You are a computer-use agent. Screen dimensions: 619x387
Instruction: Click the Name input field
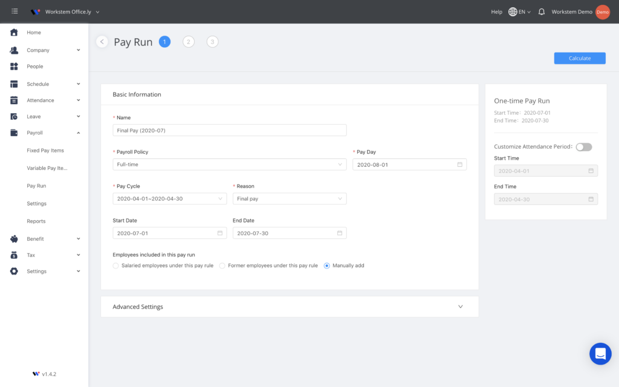[x=229, y=130]
